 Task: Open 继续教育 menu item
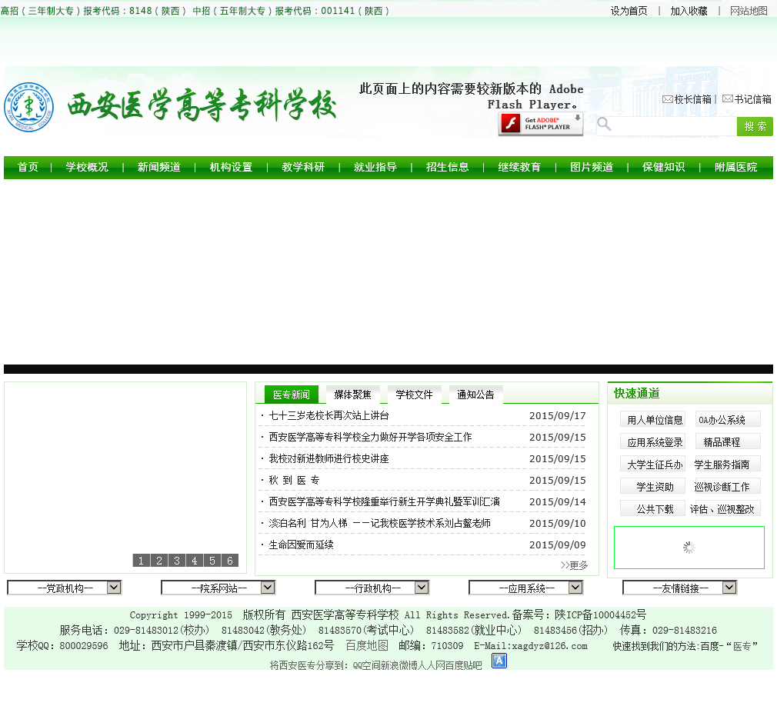(x=519, y=168)
